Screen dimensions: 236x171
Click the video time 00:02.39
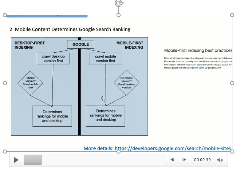tap(202, 160)
